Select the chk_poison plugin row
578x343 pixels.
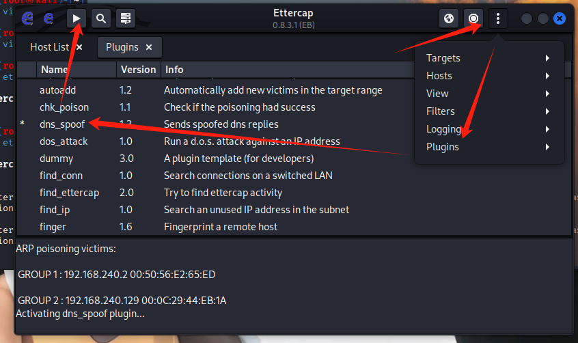pos(64,107)
